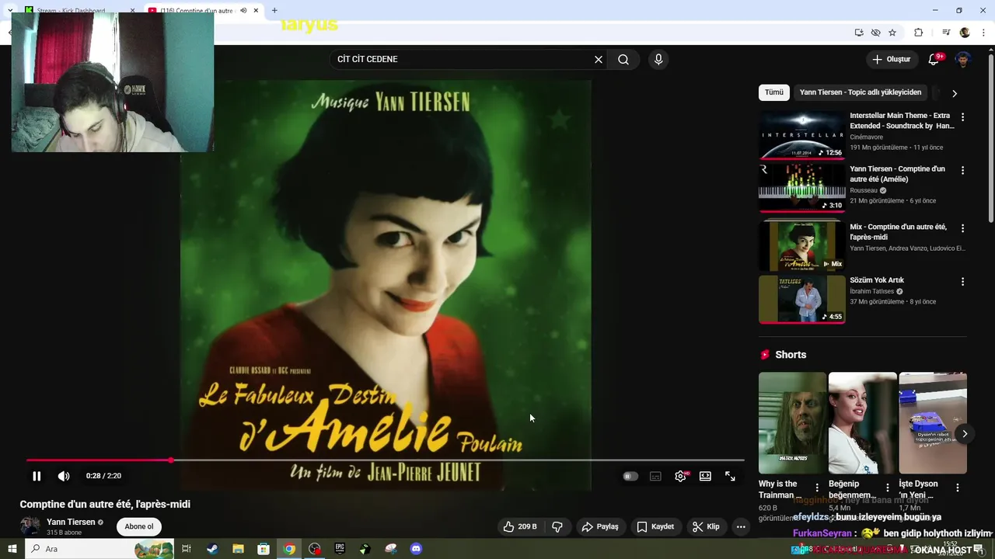Open options for 'Beğenip beğenmem' short
995x559 pixels.
pyautogui.click(x=888, y=488)
